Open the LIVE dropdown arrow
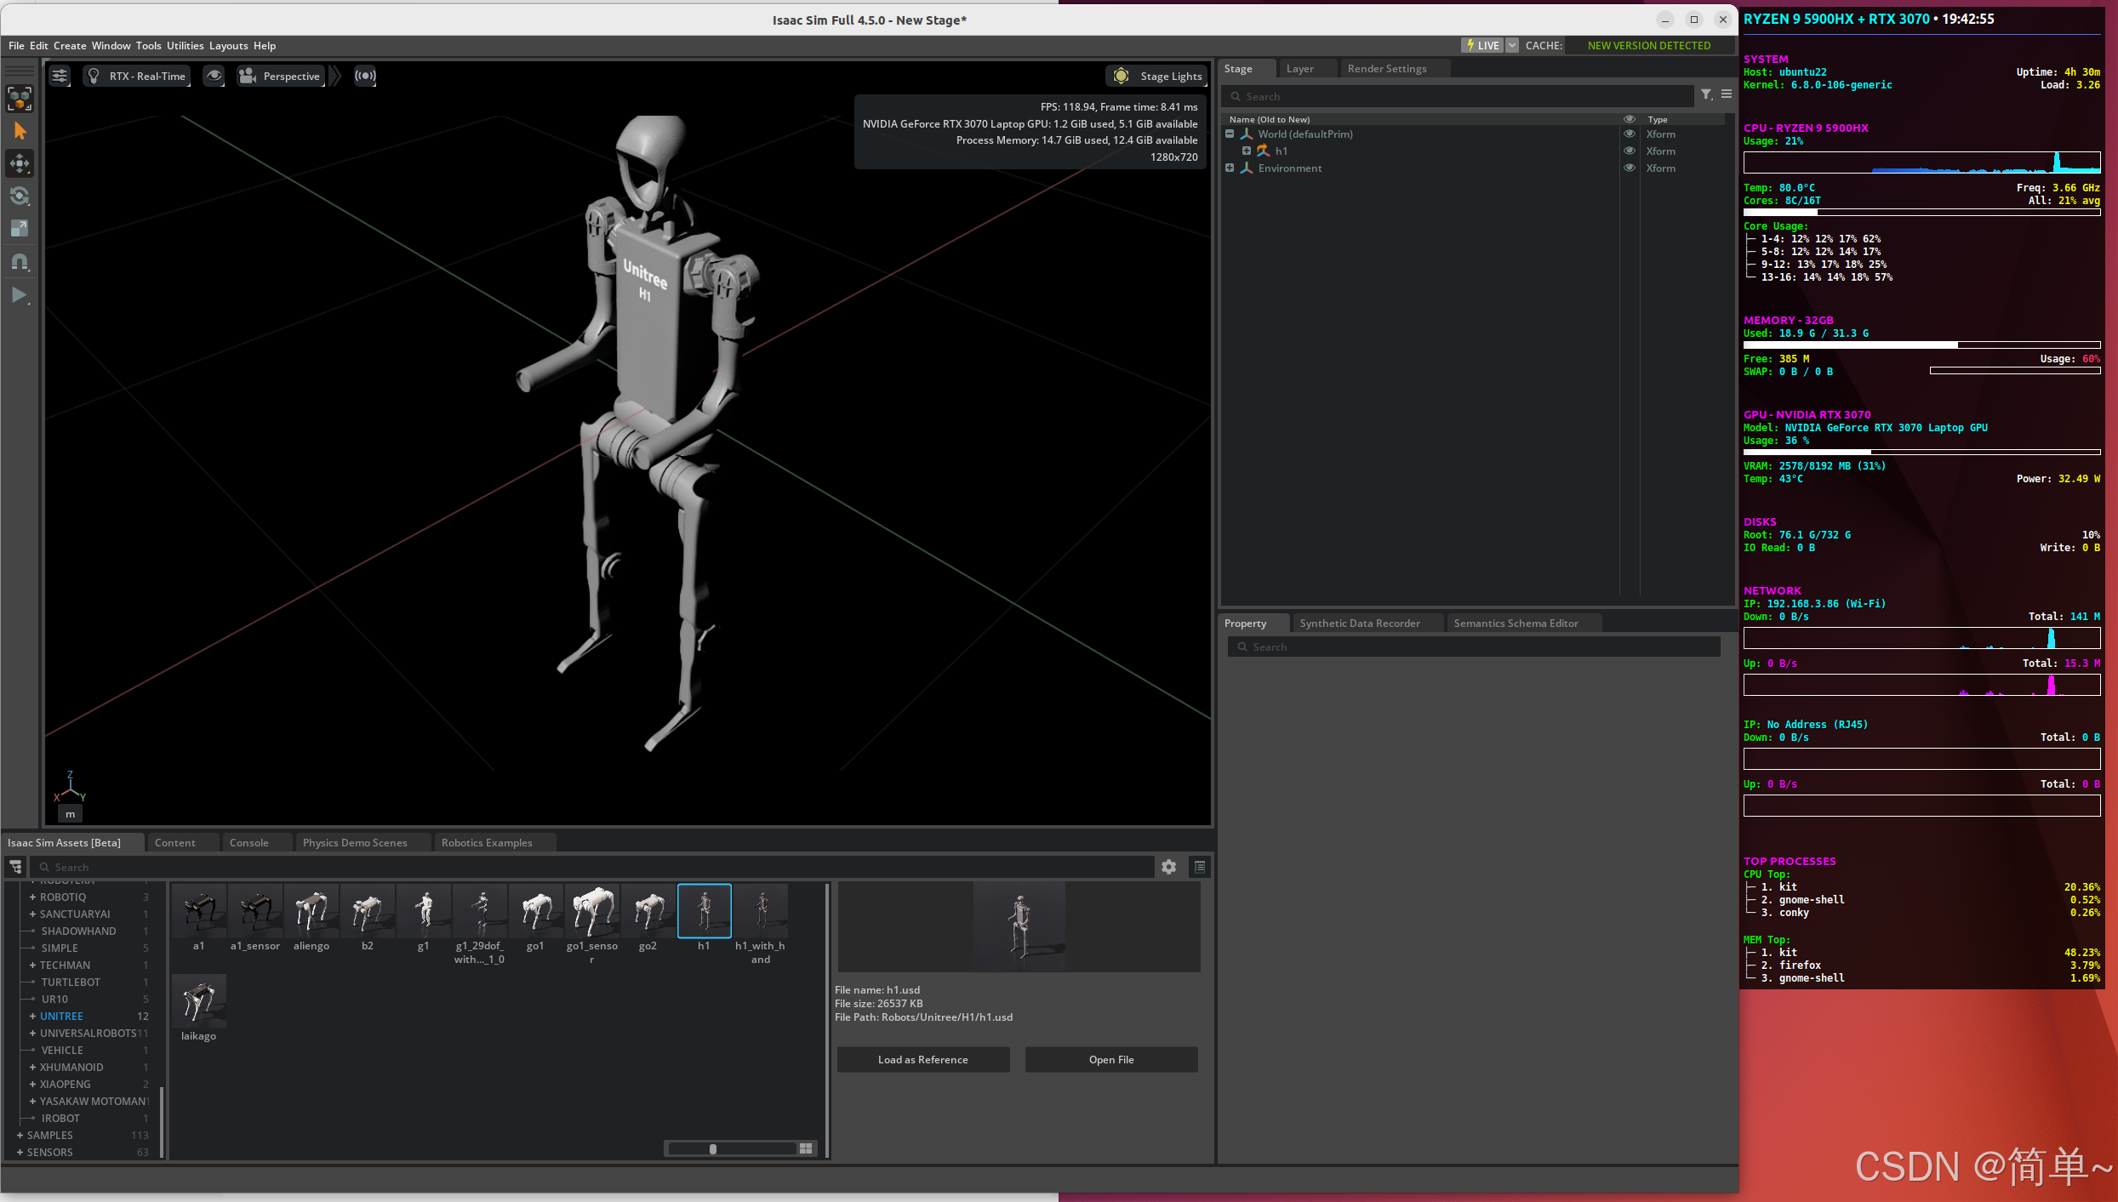Screen dimensions: 2118x1202 [x=1512, y=46]
